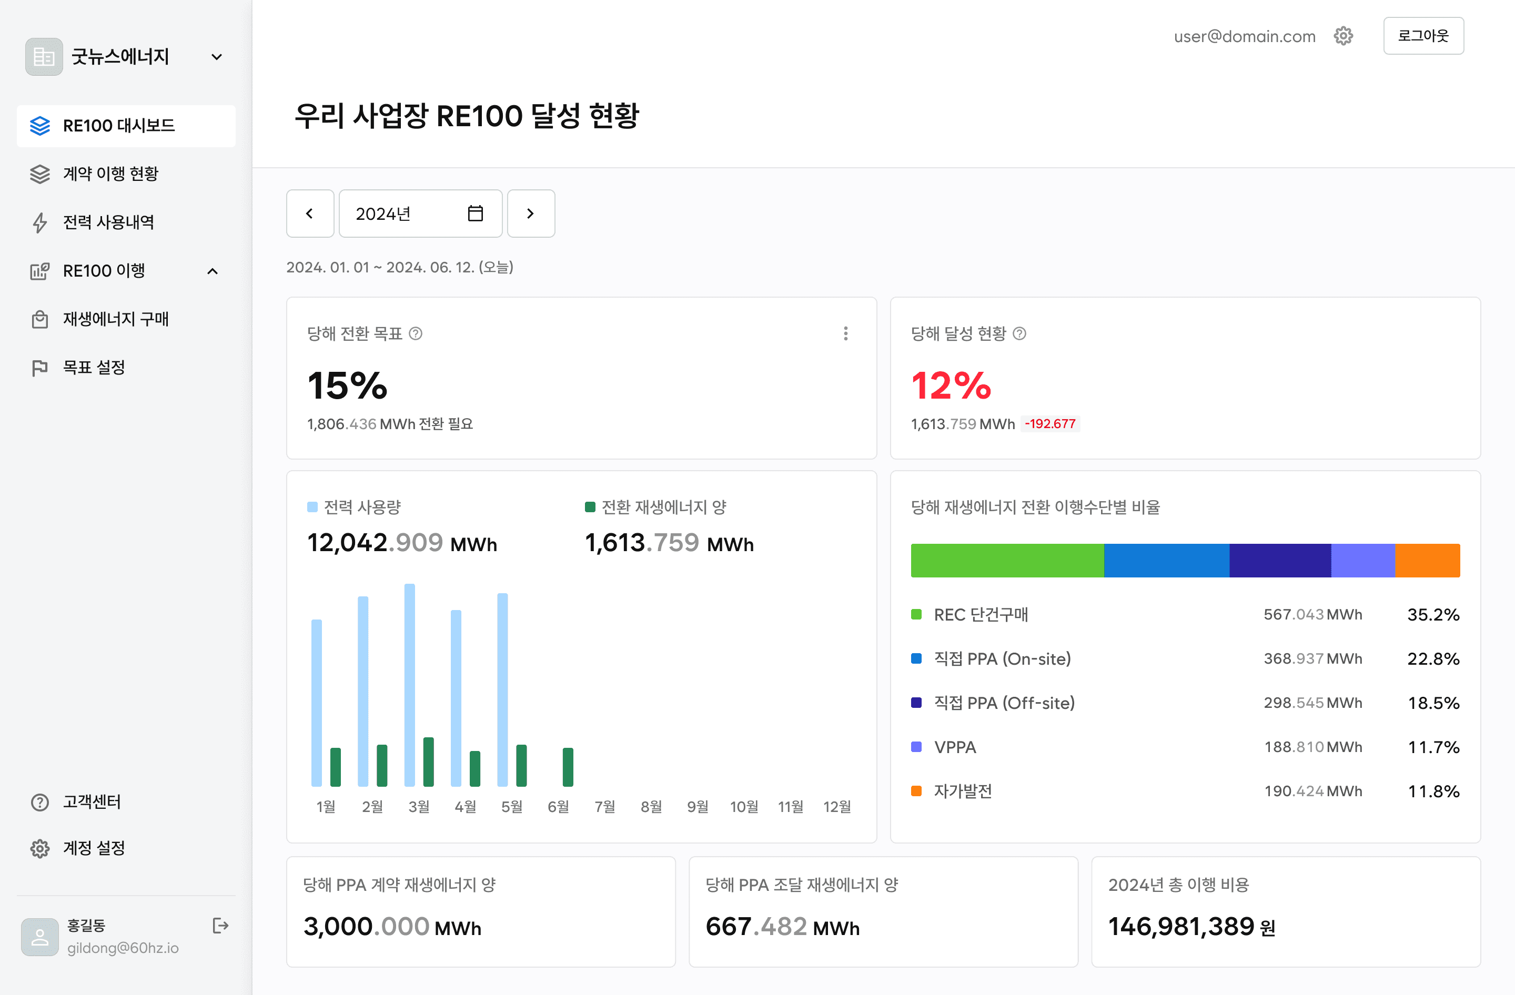
Task: Open the calendar icon in the year selector
Action: [475, 213]
